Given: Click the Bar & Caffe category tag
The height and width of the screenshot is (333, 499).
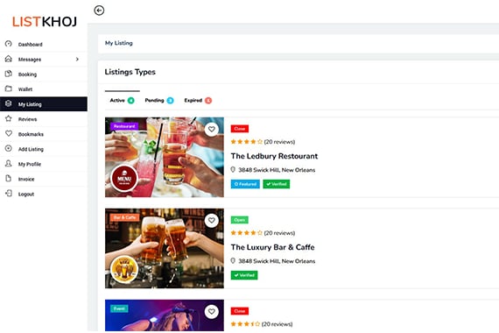Looking at the screenshot, I should (x=124, y=217).
